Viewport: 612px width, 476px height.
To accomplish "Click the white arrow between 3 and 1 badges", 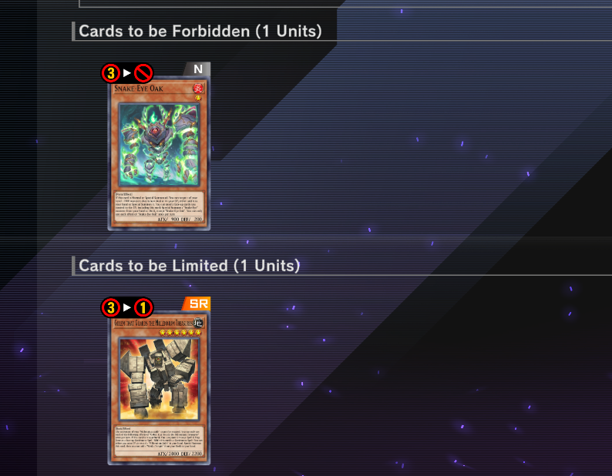I will [127, 307].
